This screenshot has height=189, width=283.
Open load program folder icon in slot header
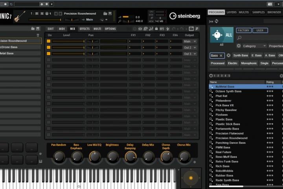[x=105, y=13]
